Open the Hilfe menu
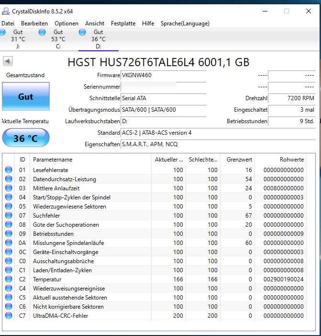The width and height of the screenshot is (321, 336). [x=148, y=23]
